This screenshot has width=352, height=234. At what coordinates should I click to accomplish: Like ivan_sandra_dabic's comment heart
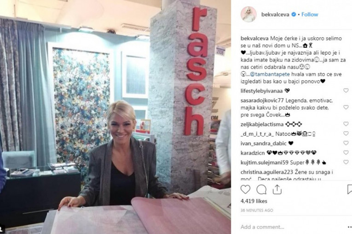point(346,143)
